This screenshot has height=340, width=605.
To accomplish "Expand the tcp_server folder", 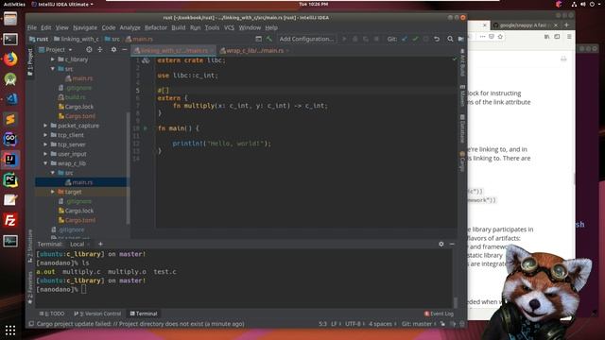I will pos(46,144).
